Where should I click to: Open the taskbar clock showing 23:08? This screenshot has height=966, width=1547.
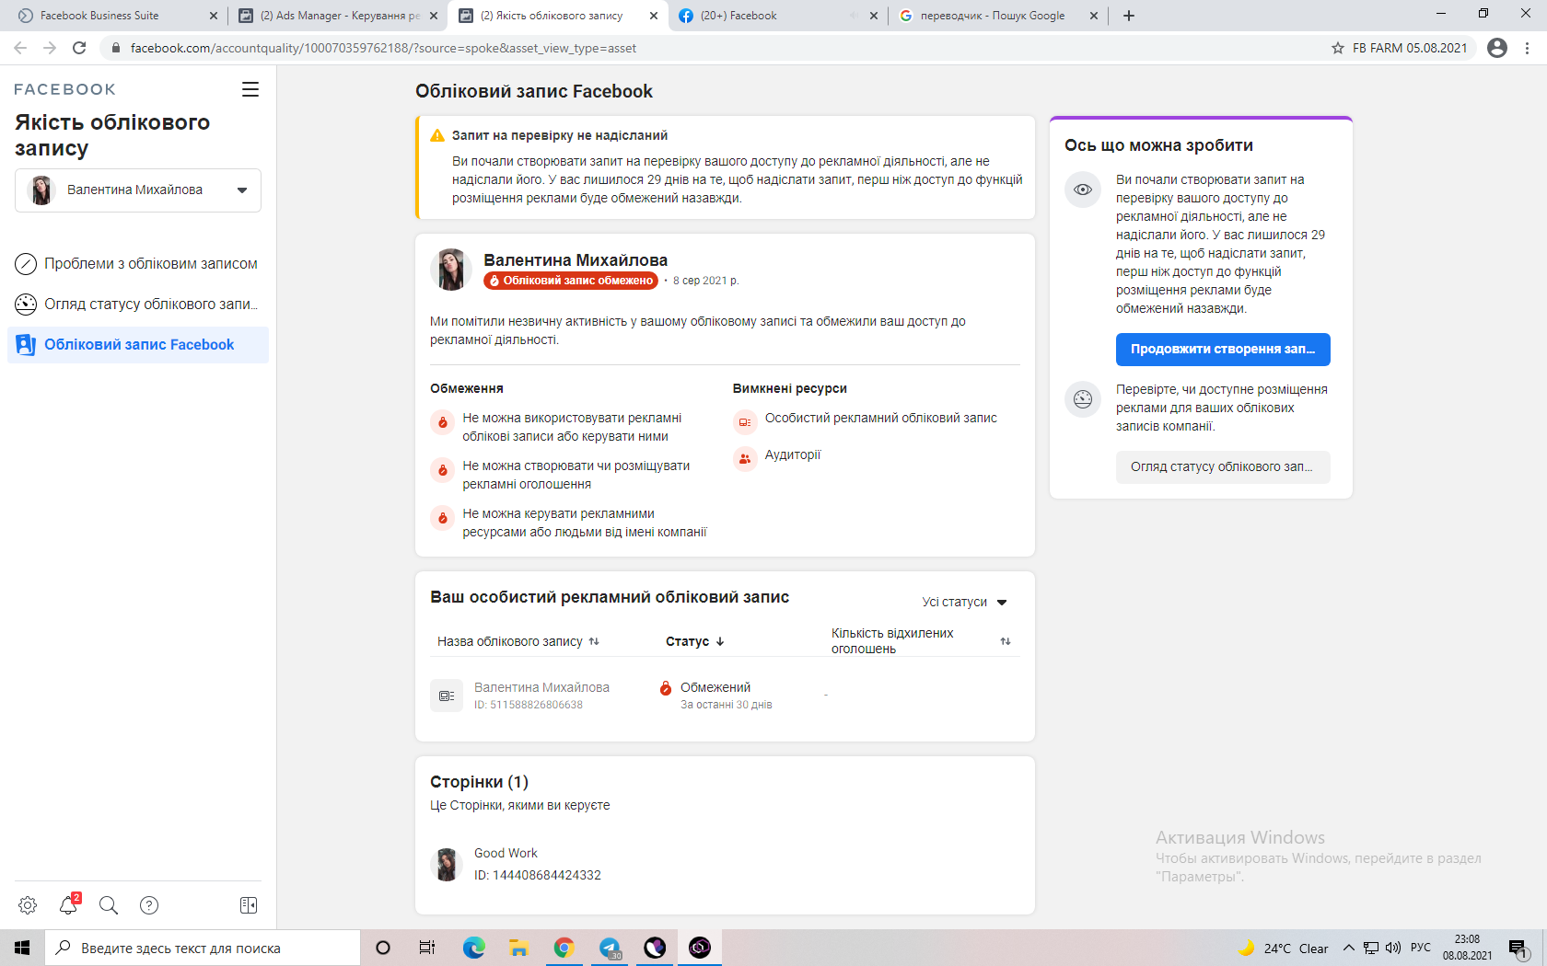(1468, 948)
